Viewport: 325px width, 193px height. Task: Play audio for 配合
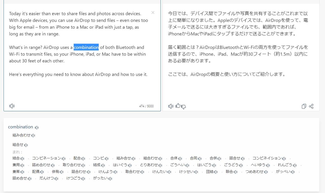pyautogui.click(x=83, y=159)
